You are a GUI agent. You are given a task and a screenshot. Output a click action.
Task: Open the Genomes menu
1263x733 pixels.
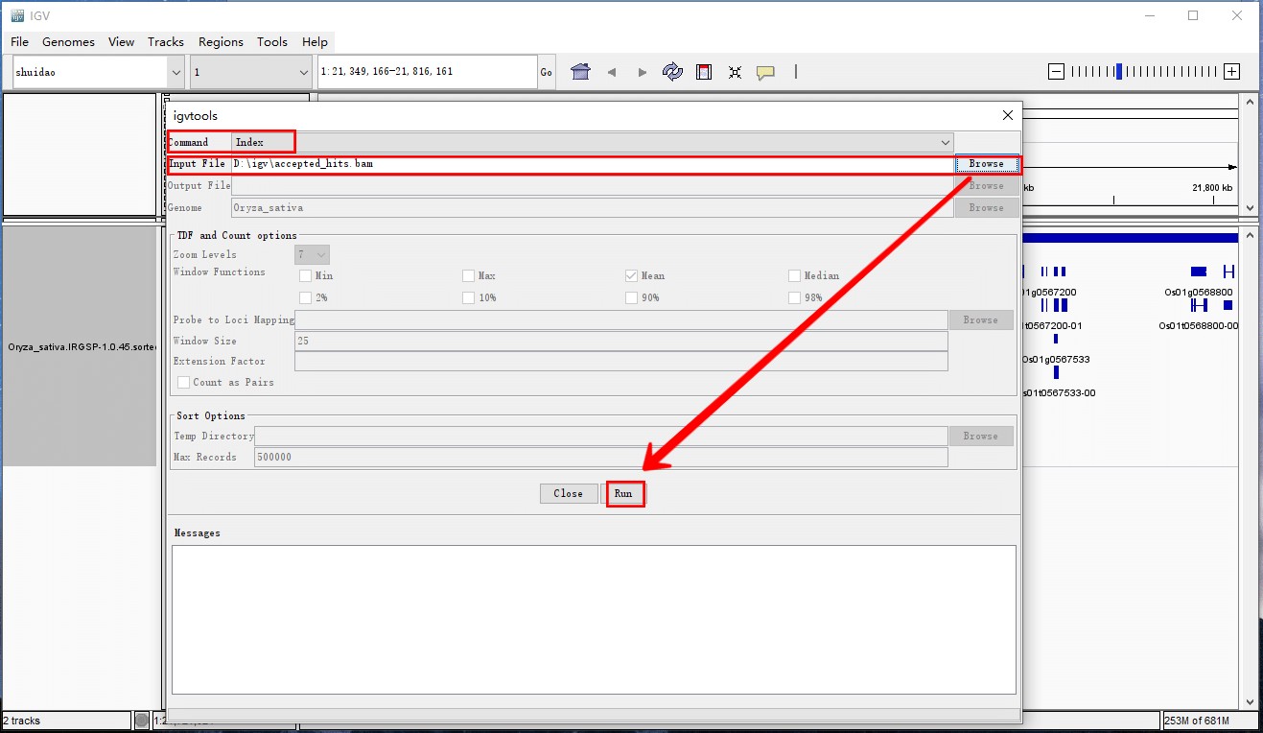68,42
